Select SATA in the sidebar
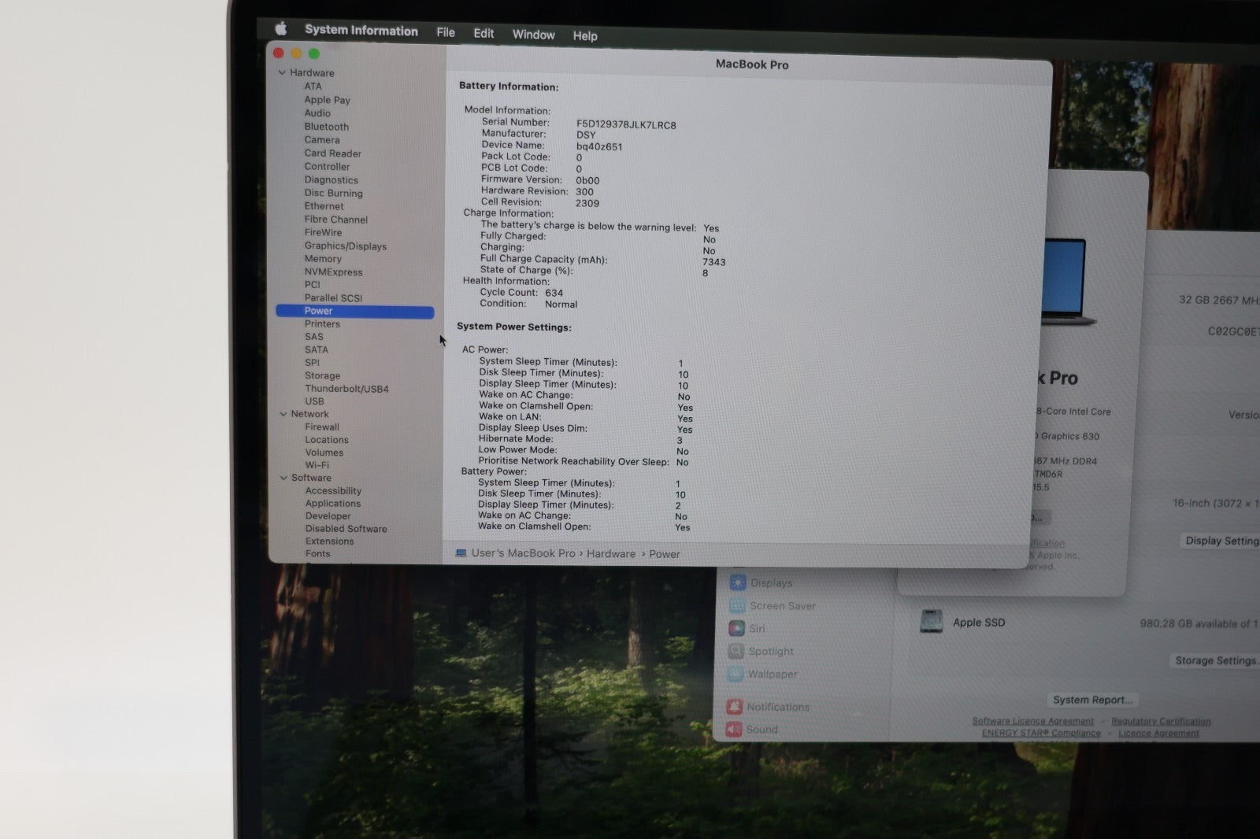The height and width of the screenshot is (839, 1260). [317, 350]
